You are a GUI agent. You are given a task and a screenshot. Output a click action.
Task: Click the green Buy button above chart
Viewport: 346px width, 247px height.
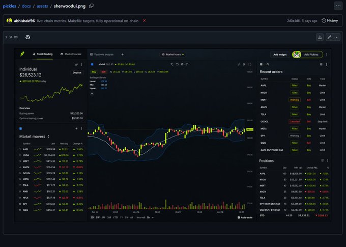click(x=94, y=72)
